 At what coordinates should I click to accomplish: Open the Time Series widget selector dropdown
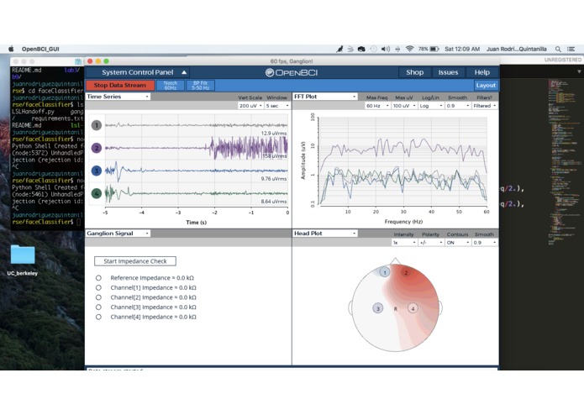pyautogui.click(x=118, y=97)
